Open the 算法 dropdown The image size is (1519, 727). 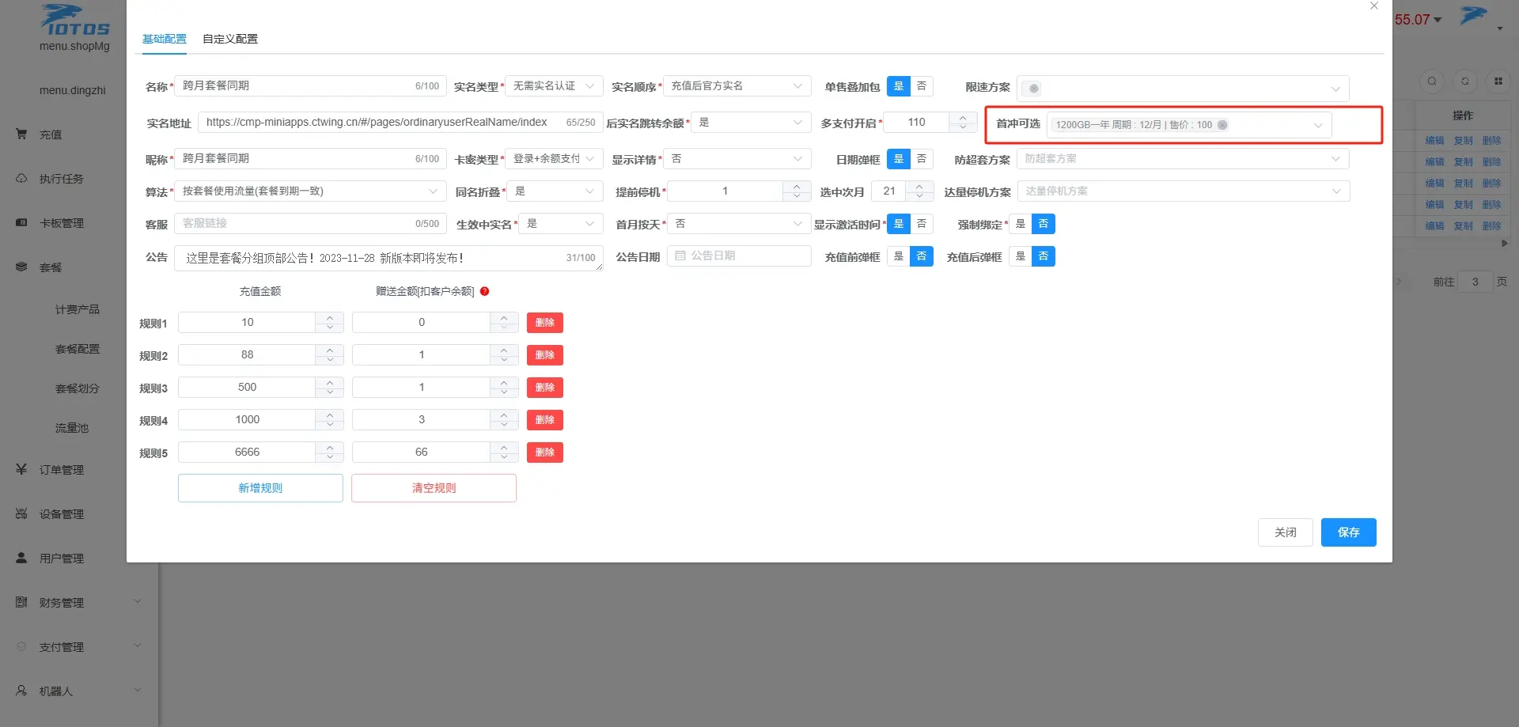point(310,191)
